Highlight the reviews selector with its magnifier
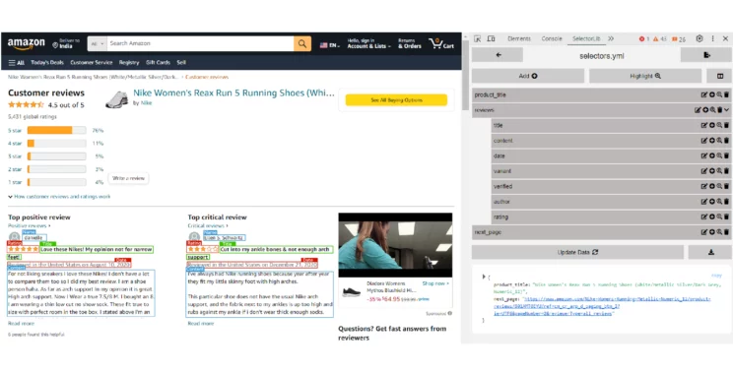This screenshot has width=733, height=372. point(713,110)
